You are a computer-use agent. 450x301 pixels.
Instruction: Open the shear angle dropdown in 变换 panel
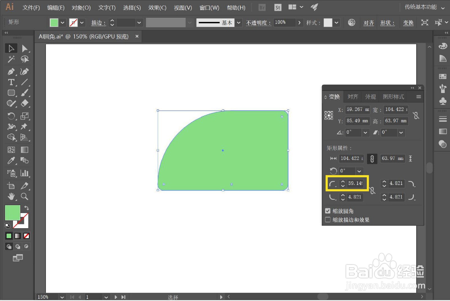pyautogui.click(x=401, y=132)
